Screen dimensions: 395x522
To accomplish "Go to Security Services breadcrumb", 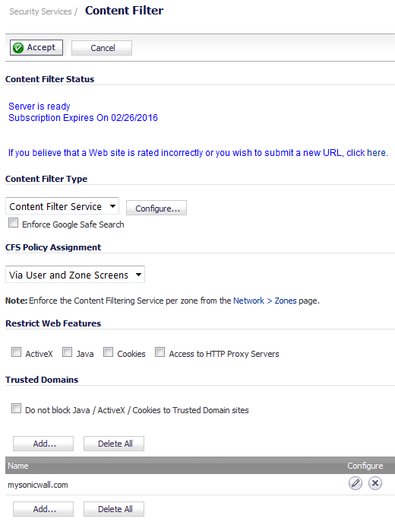I will point(40,11).
